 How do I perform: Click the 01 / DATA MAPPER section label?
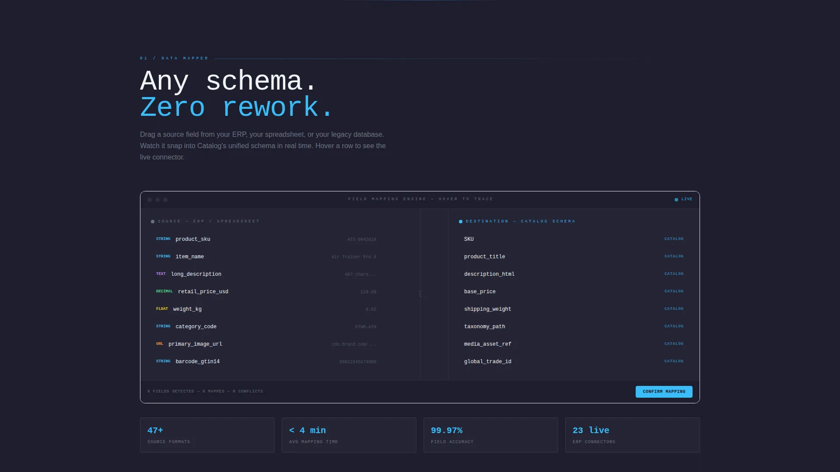click(174, 58)
